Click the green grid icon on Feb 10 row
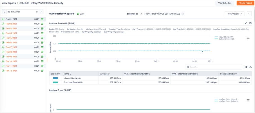Viewport: 255px width, 113px height. [42, 62]
